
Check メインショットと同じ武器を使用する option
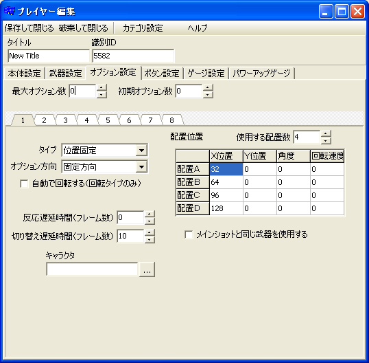click(189, 234)
